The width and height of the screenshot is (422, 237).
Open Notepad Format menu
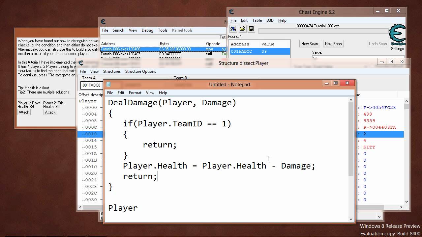tap(135, 93)
